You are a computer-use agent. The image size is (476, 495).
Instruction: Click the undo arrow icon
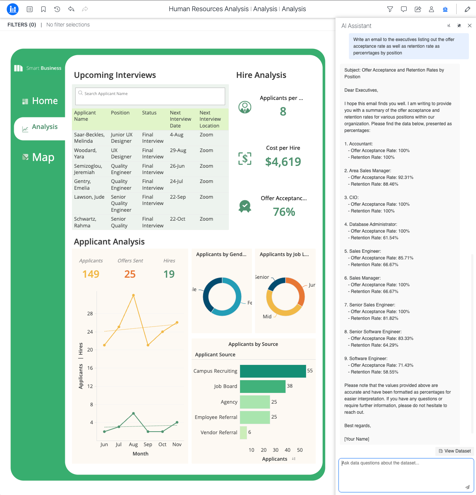(71, 9)
